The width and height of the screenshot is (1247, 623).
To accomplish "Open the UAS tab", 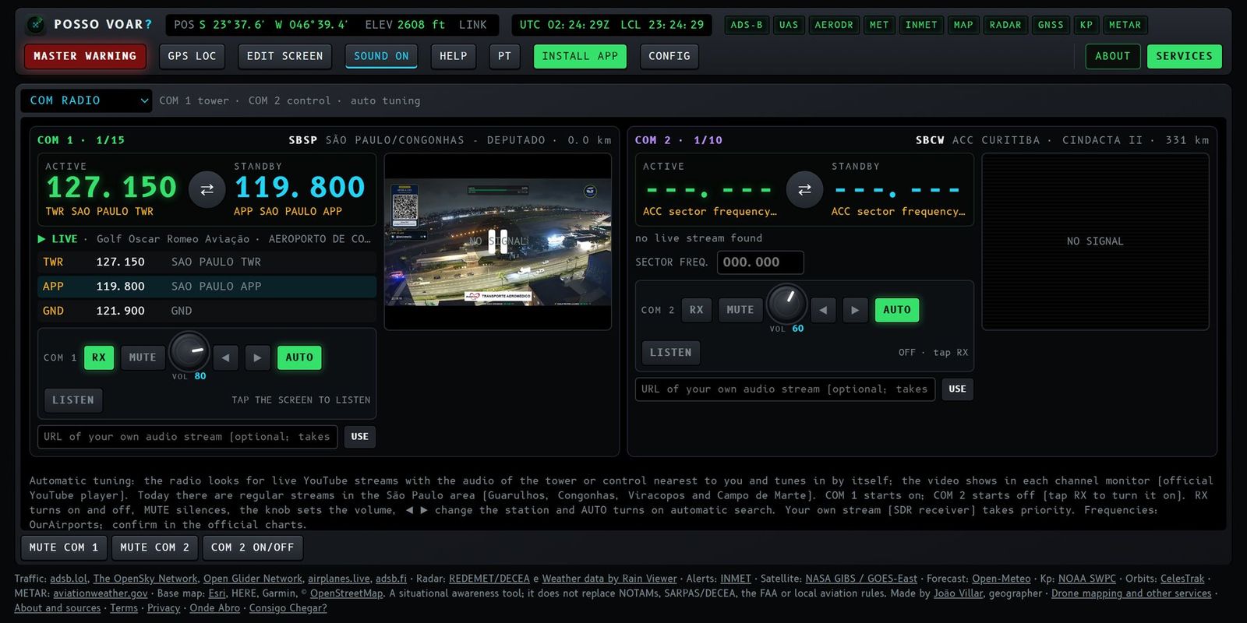I will point(789,25).
